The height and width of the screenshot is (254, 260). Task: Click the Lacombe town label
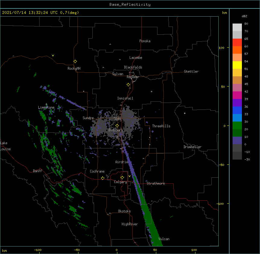(136, 58)
